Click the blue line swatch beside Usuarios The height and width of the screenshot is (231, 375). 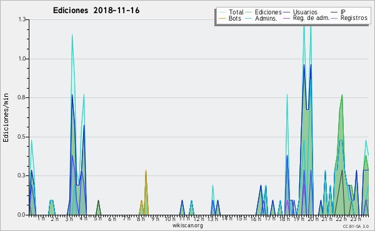point(286,12)
